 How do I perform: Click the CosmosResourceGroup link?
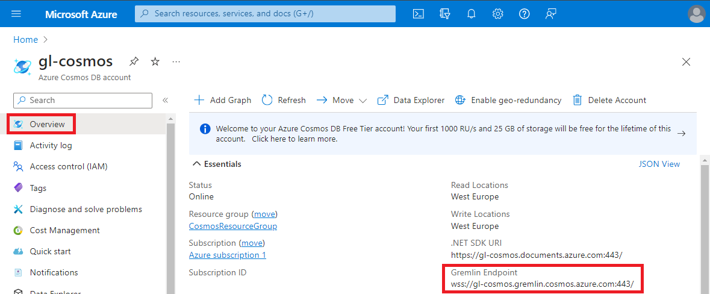point(233,226)
